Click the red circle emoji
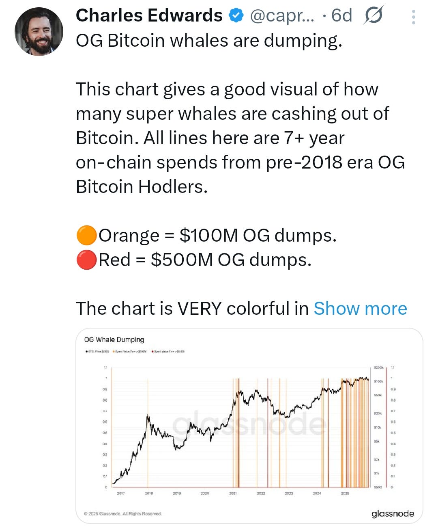This screenshot has height=530, width=438. click(86, 260)
